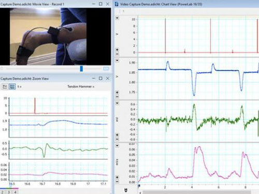Image resolution: width=259 pixels, height=194 pixels.
Task: Click the minus amplitude button on channel 1
Action: (117, 54)
